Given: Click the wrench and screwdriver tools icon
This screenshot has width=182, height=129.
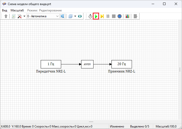Looking at the screenshot, I should pyautogui.click(x=19, y=16).
